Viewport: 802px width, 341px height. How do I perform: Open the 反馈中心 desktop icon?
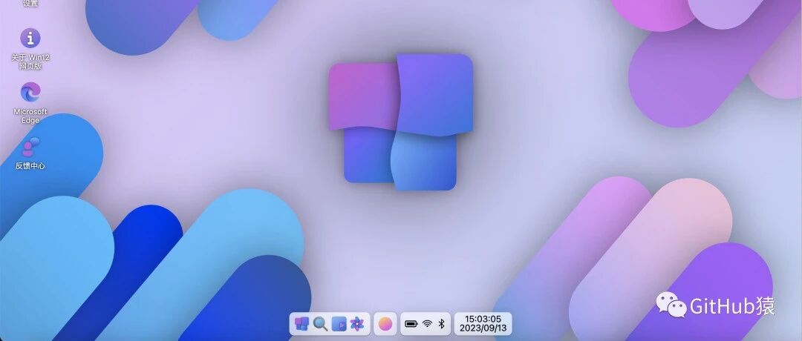[30, 153]
